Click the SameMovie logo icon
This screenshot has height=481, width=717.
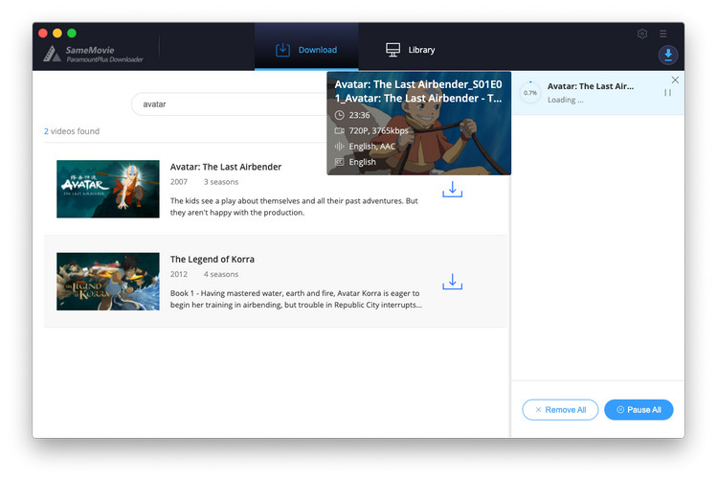[x=52, y=54]
